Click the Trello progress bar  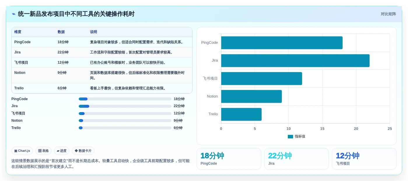tap(125, 128)
